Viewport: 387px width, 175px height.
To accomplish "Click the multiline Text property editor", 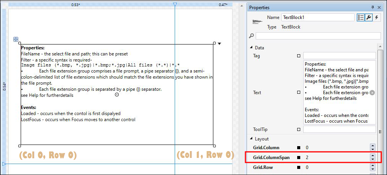I will click(x=339, y=93).
